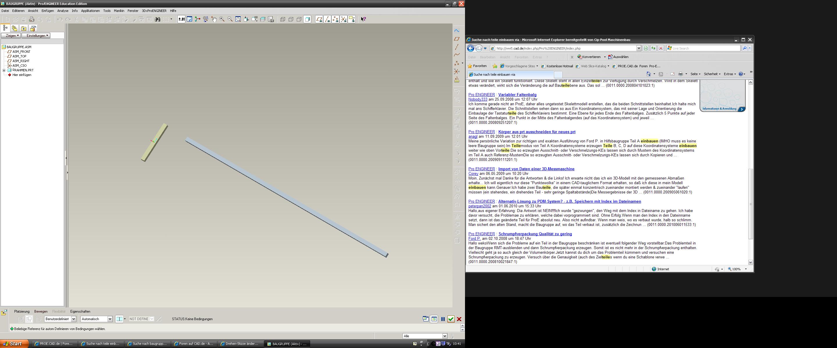Open the favorites navigator tab
The height and width of the screenshot is (348, 837).
point(23,28)
